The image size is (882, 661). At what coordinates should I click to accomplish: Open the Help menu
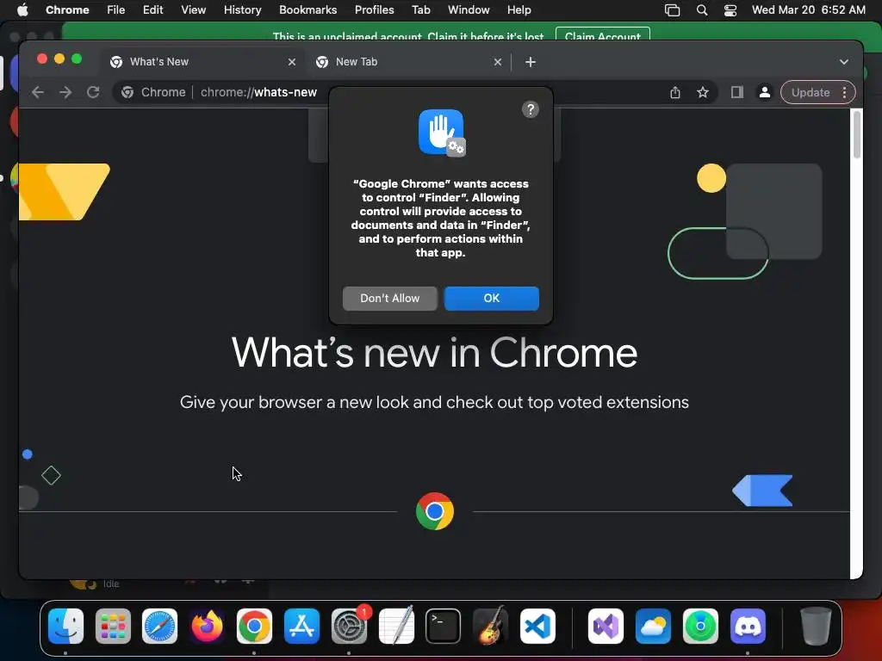pos(519,10)
